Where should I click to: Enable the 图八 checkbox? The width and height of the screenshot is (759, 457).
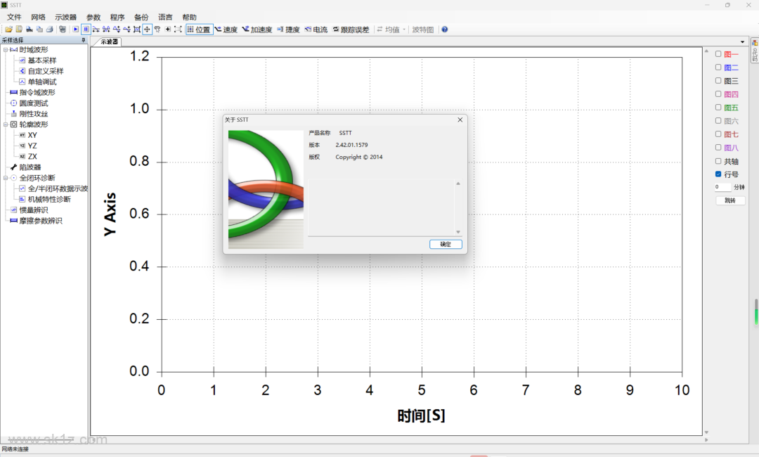[x=718, y=147]
